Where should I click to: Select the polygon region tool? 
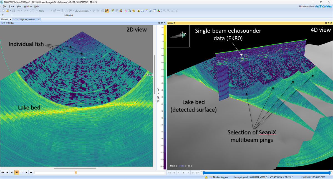coord(66,11)
